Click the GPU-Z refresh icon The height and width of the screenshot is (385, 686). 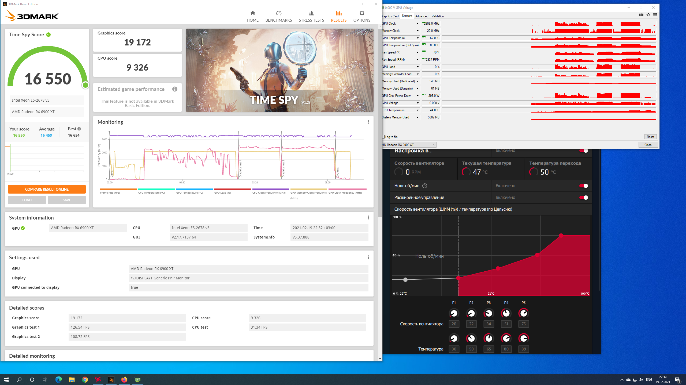pos(648,15)
